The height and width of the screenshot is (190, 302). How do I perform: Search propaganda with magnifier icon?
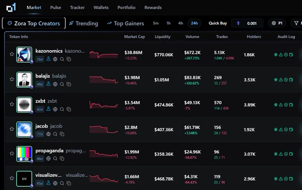click(x=55, y=158)
